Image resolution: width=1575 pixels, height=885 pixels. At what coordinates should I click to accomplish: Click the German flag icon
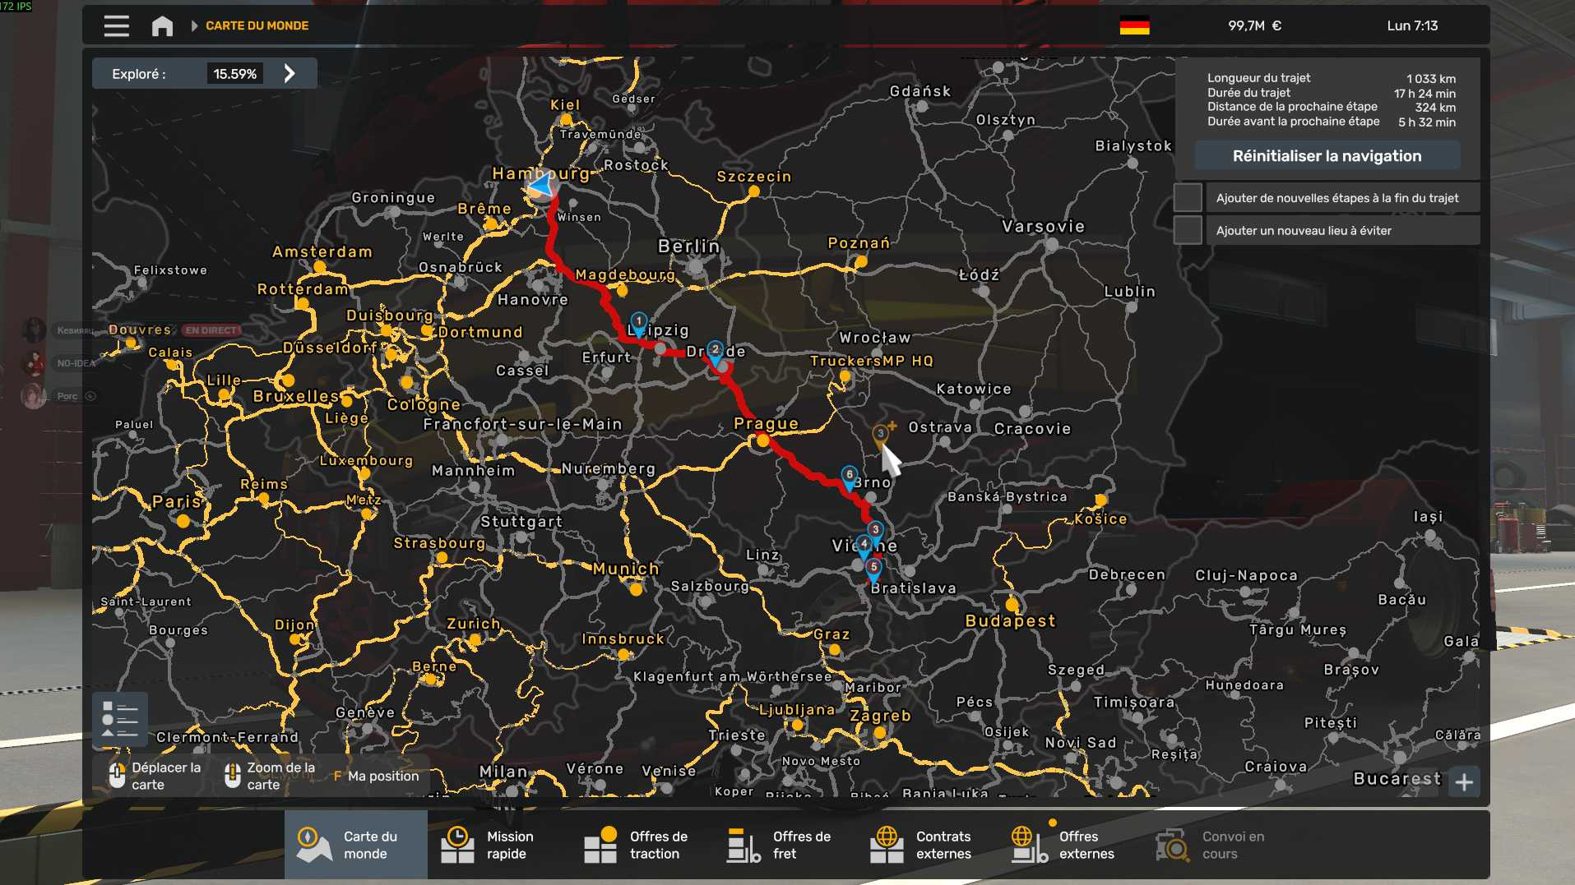click(1134, 26)
